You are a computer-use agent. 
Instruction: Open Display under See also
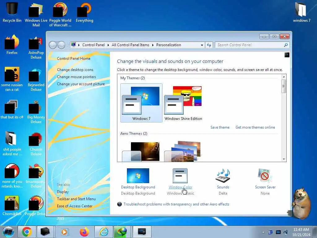coord(63,192)
